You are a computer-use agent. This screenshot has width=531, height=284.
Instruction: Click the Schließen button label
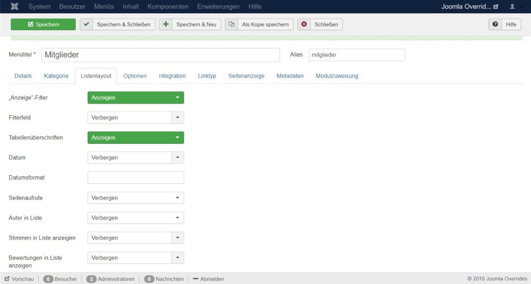point(326,24)
